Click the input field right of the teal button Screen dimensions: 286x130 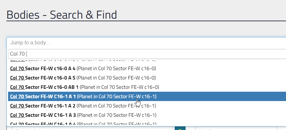click(x=236, y=128)
